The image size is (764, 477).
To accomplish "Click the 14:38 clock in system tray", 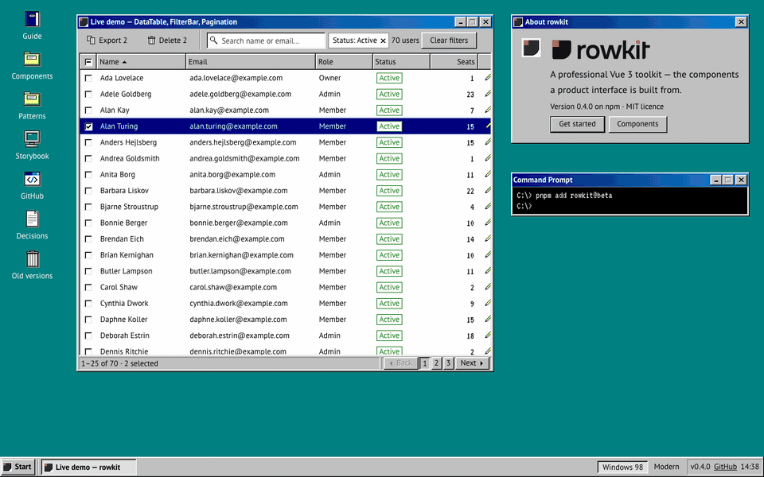I will coord(750,467).
